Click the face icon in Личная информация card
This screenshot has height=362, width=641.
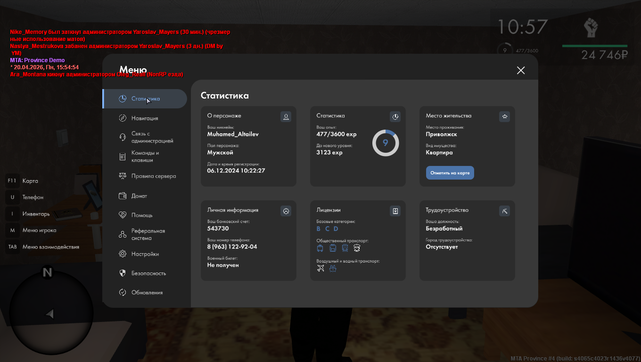(286, 211)
